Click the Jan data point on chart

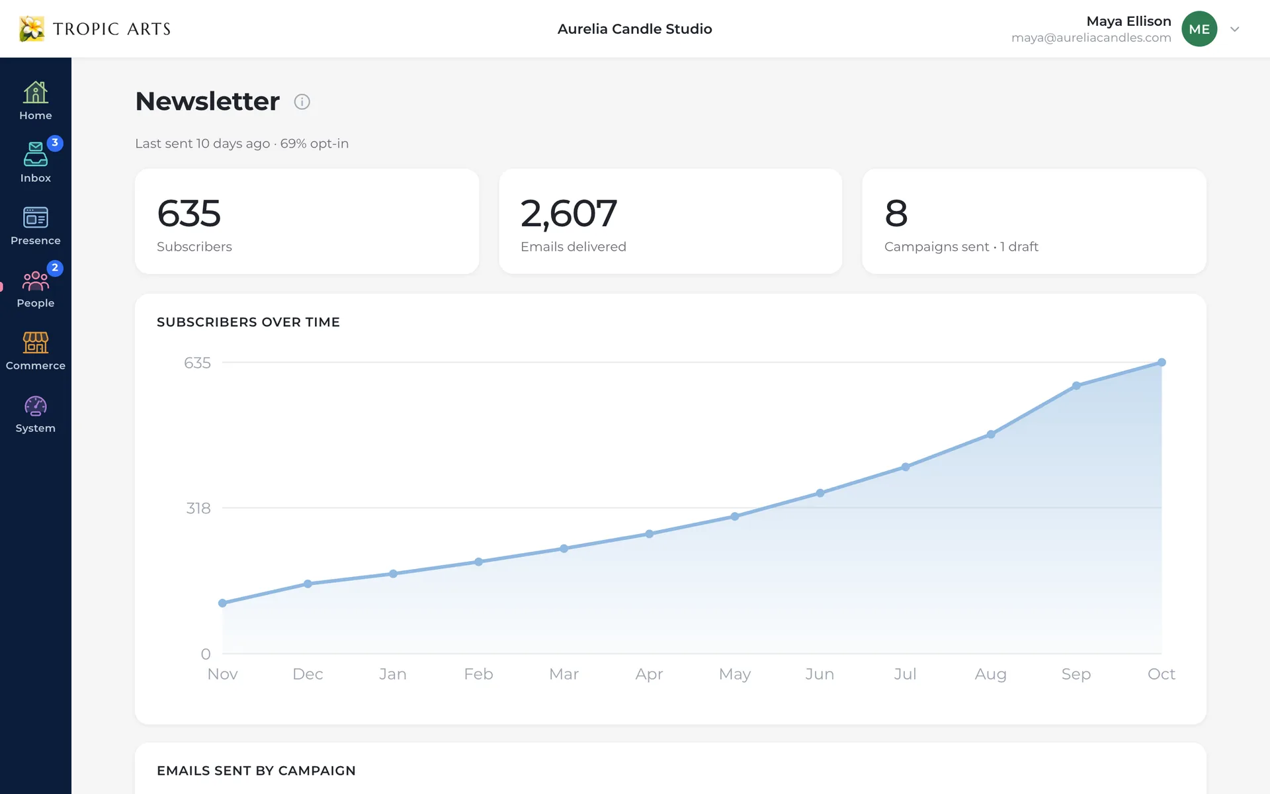point(393,574)
